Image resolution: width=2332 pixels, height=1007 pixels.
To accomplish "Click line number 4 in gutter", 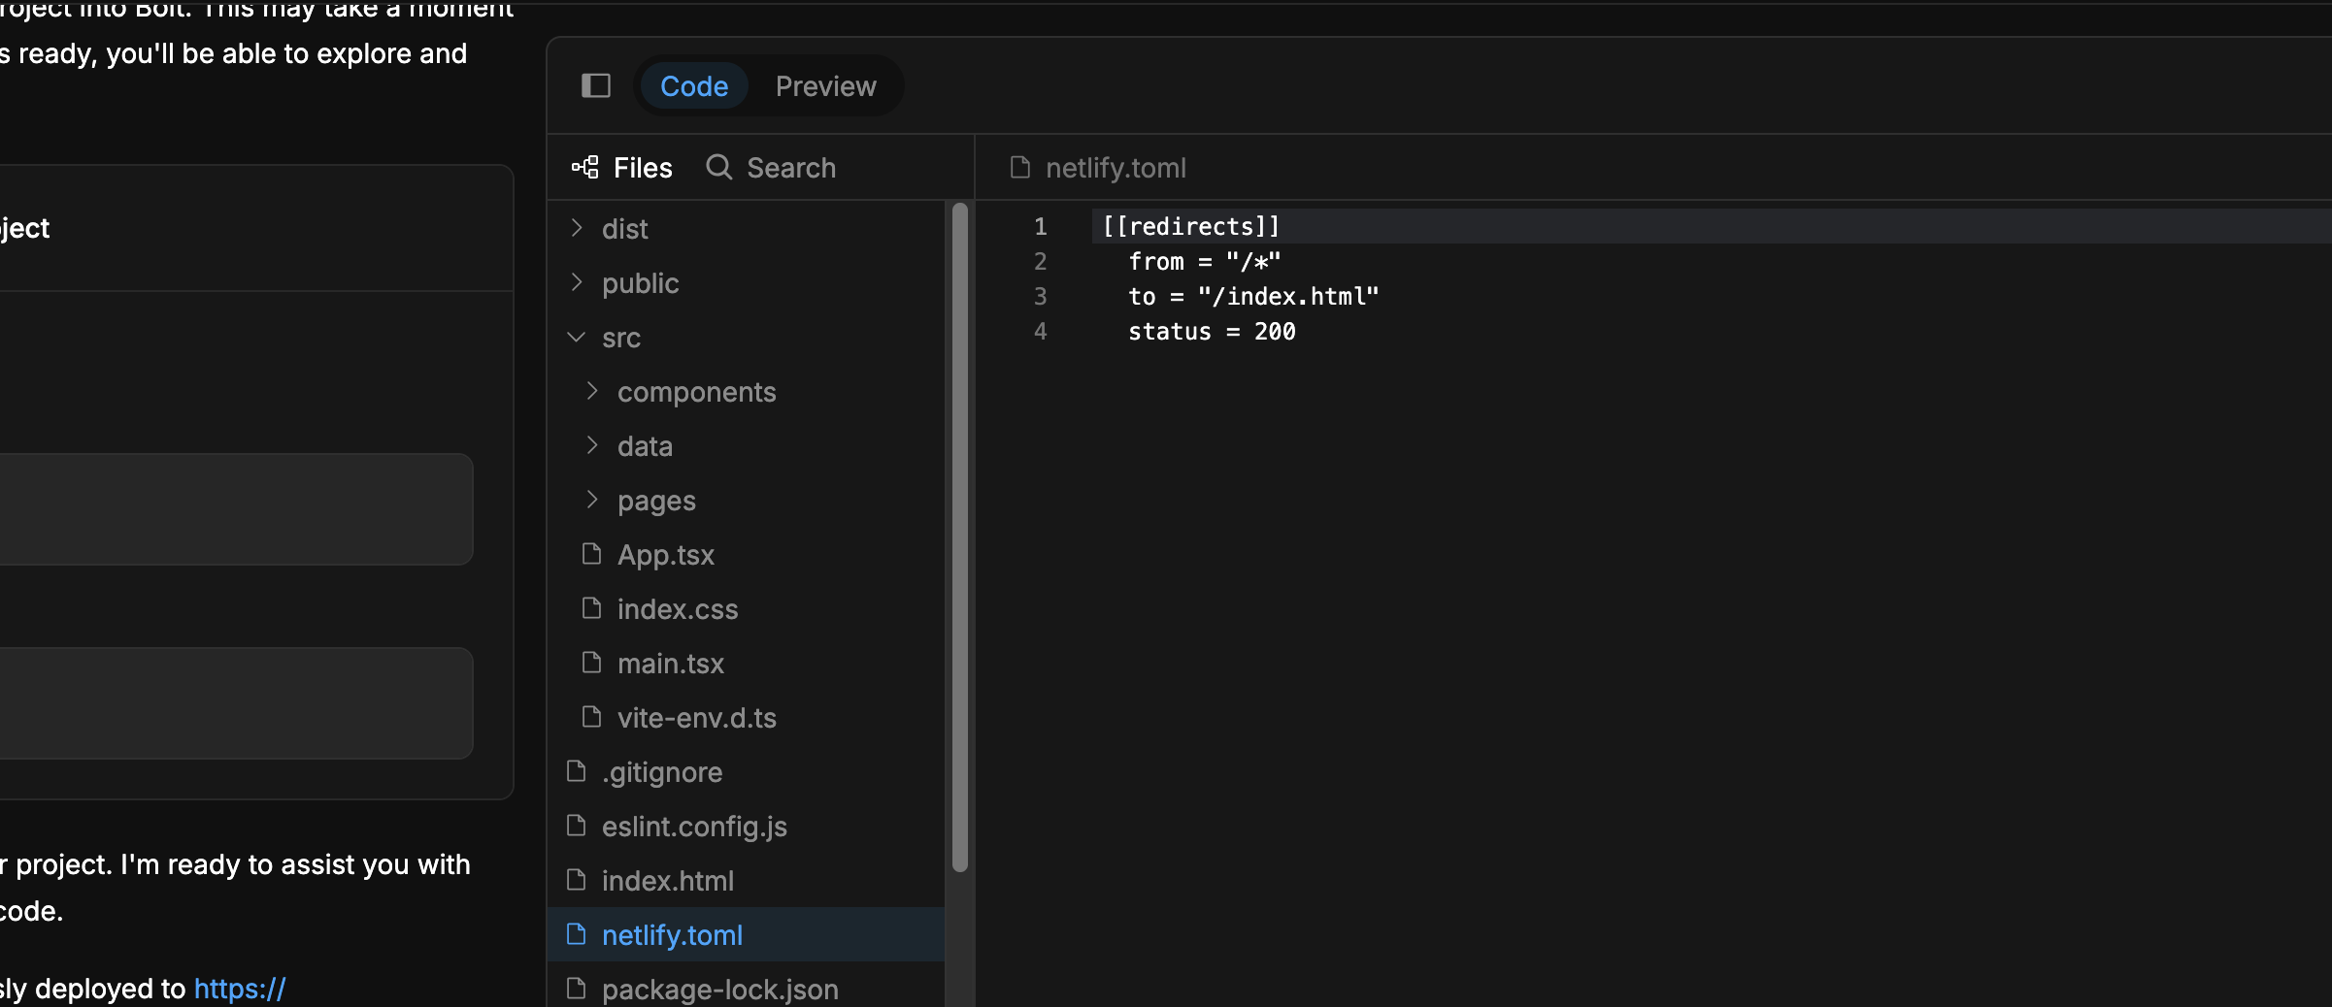I will pyautogui.click(x=1040, y=331).
